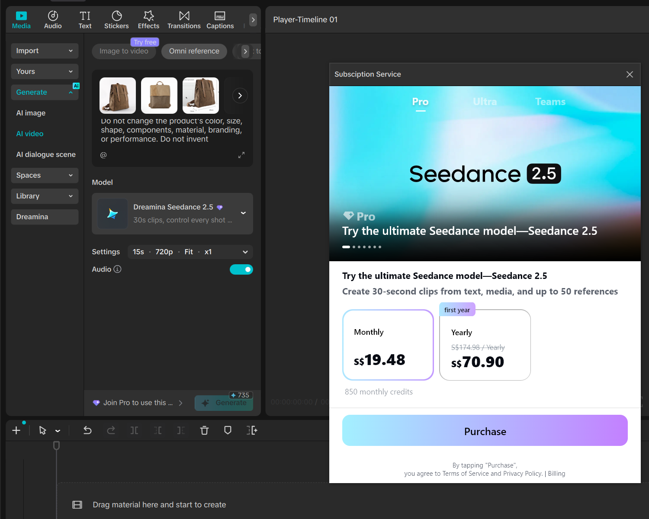
Task: Click the Purchase button
Action: coord(485,430)
